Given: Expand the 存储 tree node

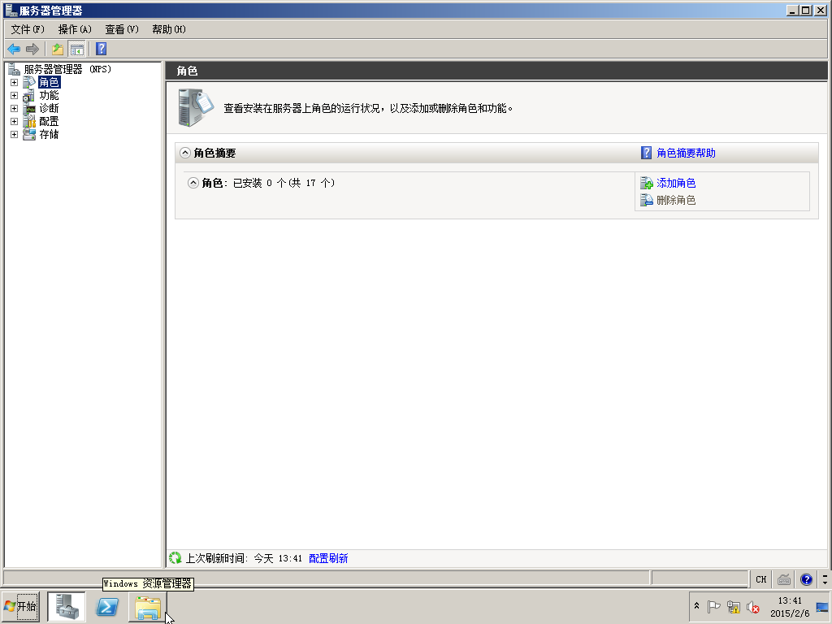Looking at the screenshot, I should click(15, 135).
